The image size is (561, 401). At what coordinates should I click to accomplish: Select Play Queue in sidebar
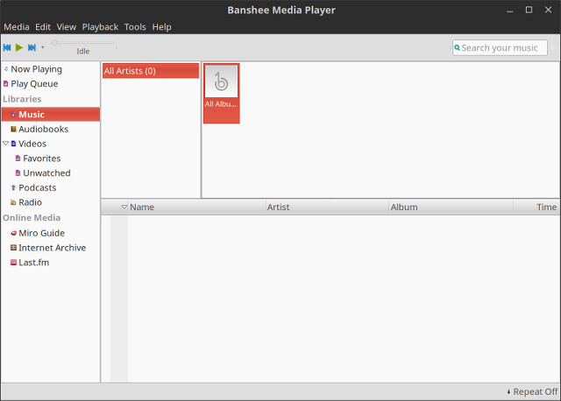click(x=34, y=84)
